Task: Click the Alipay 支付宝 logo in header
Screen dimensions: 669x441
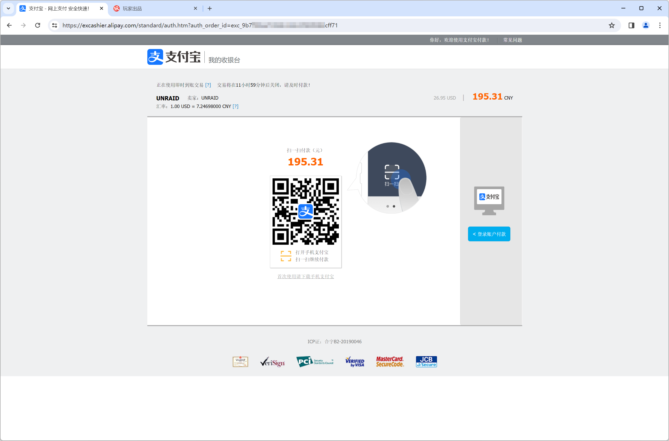Action: (174, 57)
